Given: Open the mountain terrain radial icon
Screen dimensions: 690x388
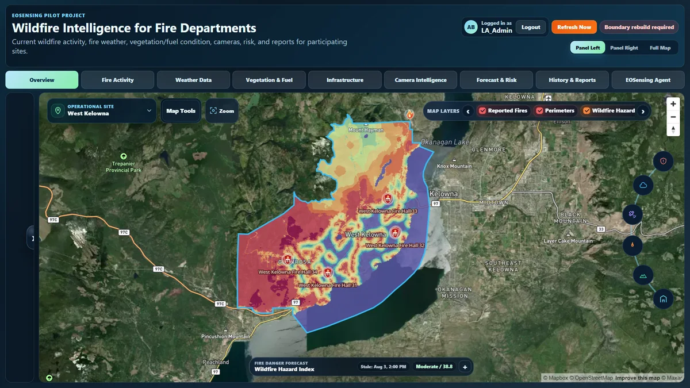Looking at the screenshot, I should [x=643, y=275].
